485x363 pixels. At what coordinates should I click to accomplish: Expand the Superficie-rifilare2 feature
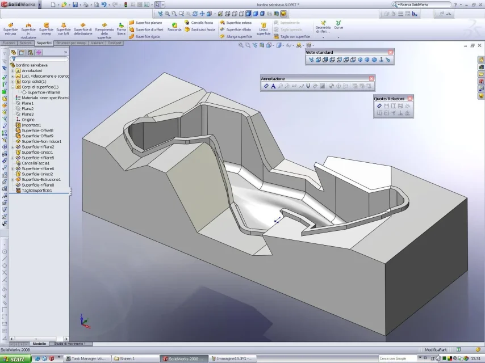[12, 147]
